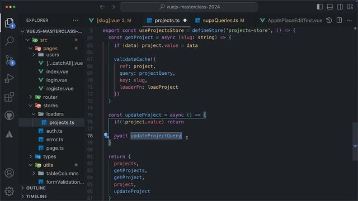Viewport: 358px width, 201px height.
Task: Open the Customize Layout icon
Action: click(x=350, y=7)
